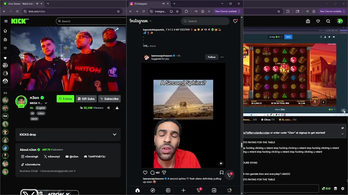Image resolution: width=348 pixels, height=195 pixels.
Task: Open more options for lawrencejohnsonn post
Action: pos(222,57)
